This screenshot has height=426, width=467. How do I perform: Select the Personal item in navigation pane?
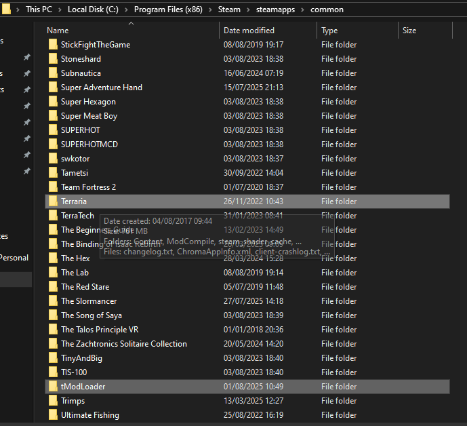[x=14, y=258]
